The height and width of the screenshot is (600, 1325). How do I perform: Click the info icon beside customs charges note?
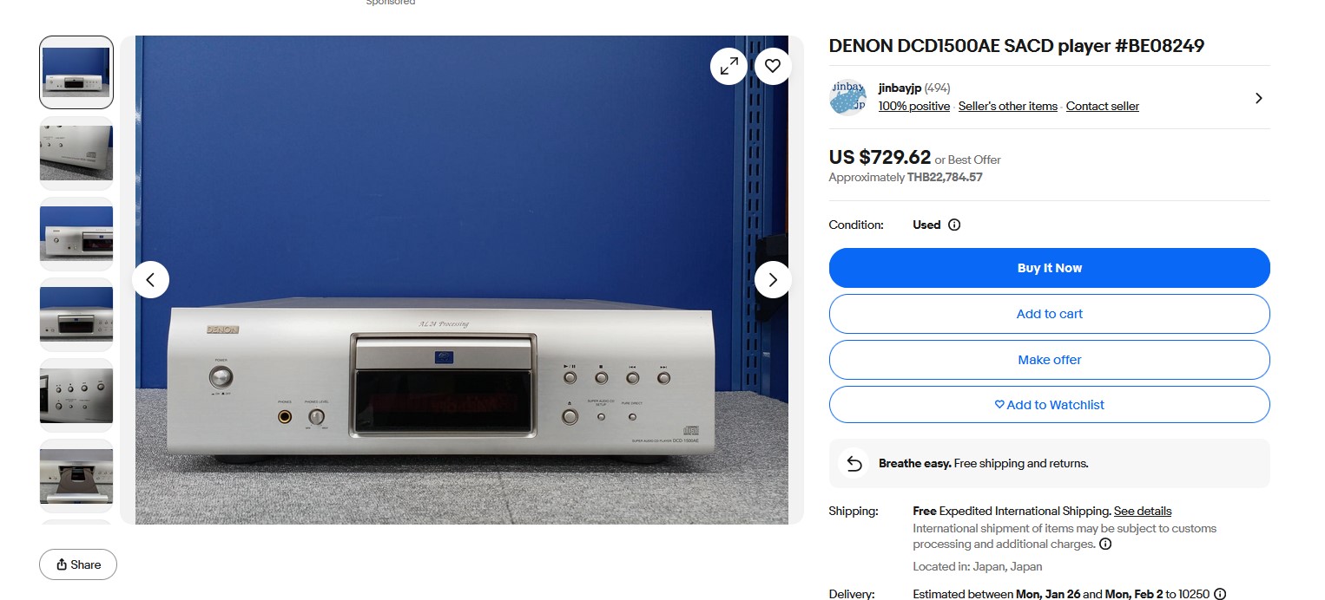[1105, 545]
